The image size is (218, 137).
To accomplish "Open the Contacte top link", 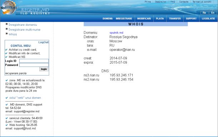I will [x=184, y=2].
